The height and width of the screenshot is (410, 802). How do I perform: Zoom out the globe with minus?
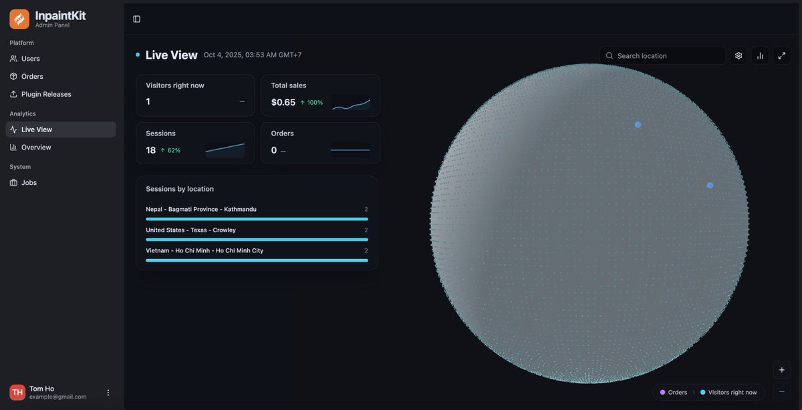click(x=782, y=391)
